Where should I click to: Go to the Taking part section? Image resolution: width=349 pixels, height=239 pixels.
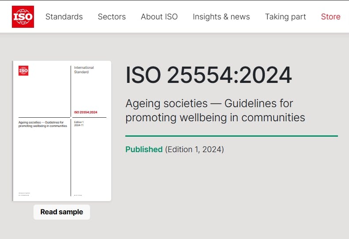pos(285,17)
